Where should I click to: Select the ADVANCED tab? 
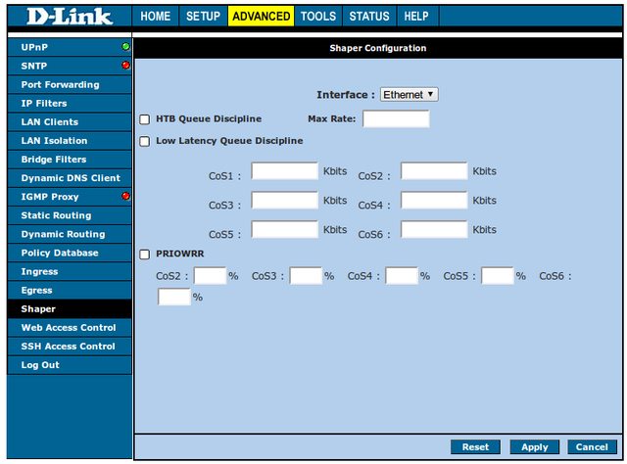tap(262, 16)
